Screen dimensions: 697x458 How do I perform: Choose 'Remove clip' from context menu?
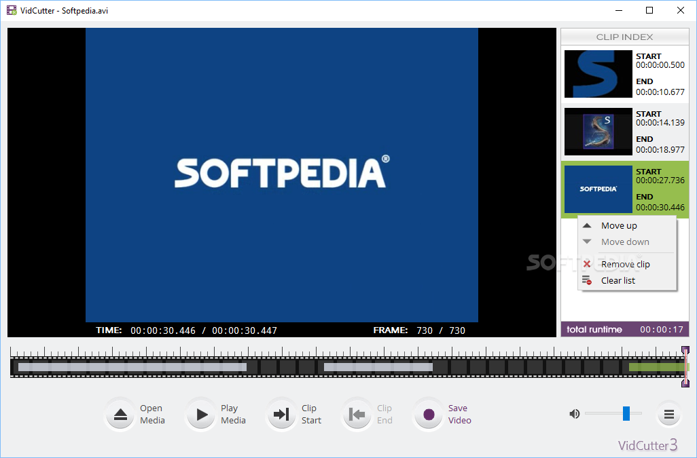[627, 264]
